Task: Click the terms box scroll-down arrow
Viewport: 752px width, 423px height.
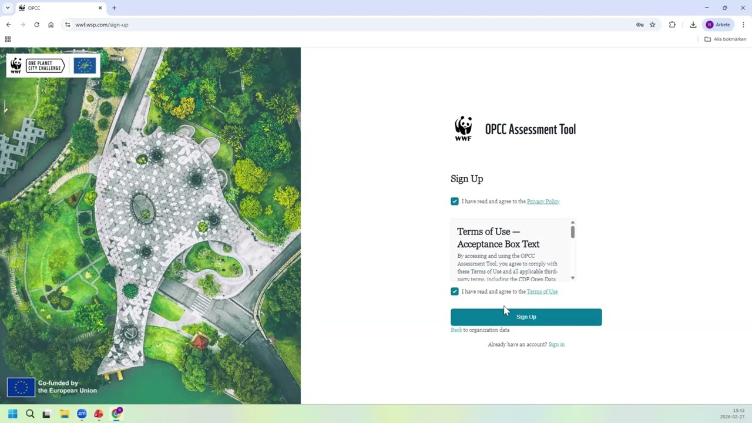Action: click(573, 278)
